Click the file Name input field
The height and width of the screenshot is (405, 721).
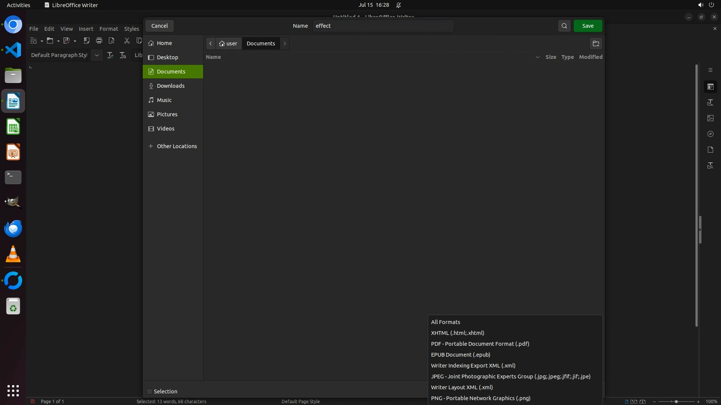[x=383, y=26]
